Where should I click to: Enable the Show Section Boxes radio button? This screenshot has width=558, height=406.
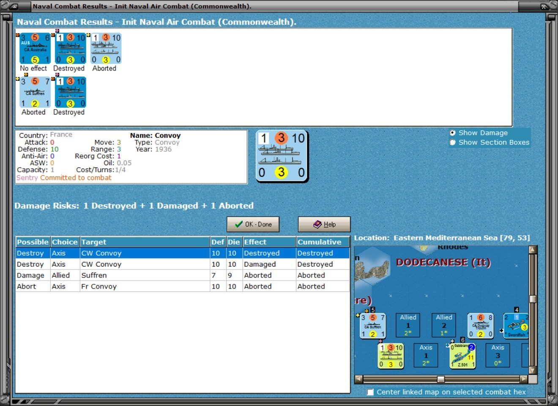[x=452, y=142]
